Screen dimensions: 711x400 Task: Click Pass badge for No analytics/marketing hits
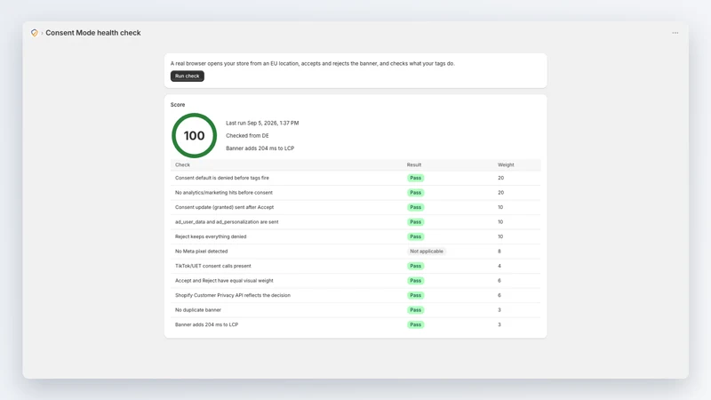pos(415,193)
